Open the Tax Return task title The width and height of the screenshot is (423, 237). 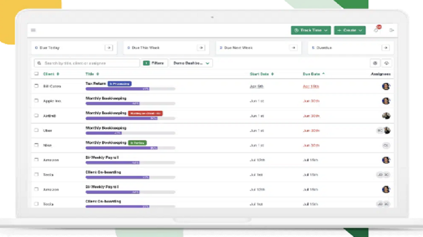pos(96,83)
